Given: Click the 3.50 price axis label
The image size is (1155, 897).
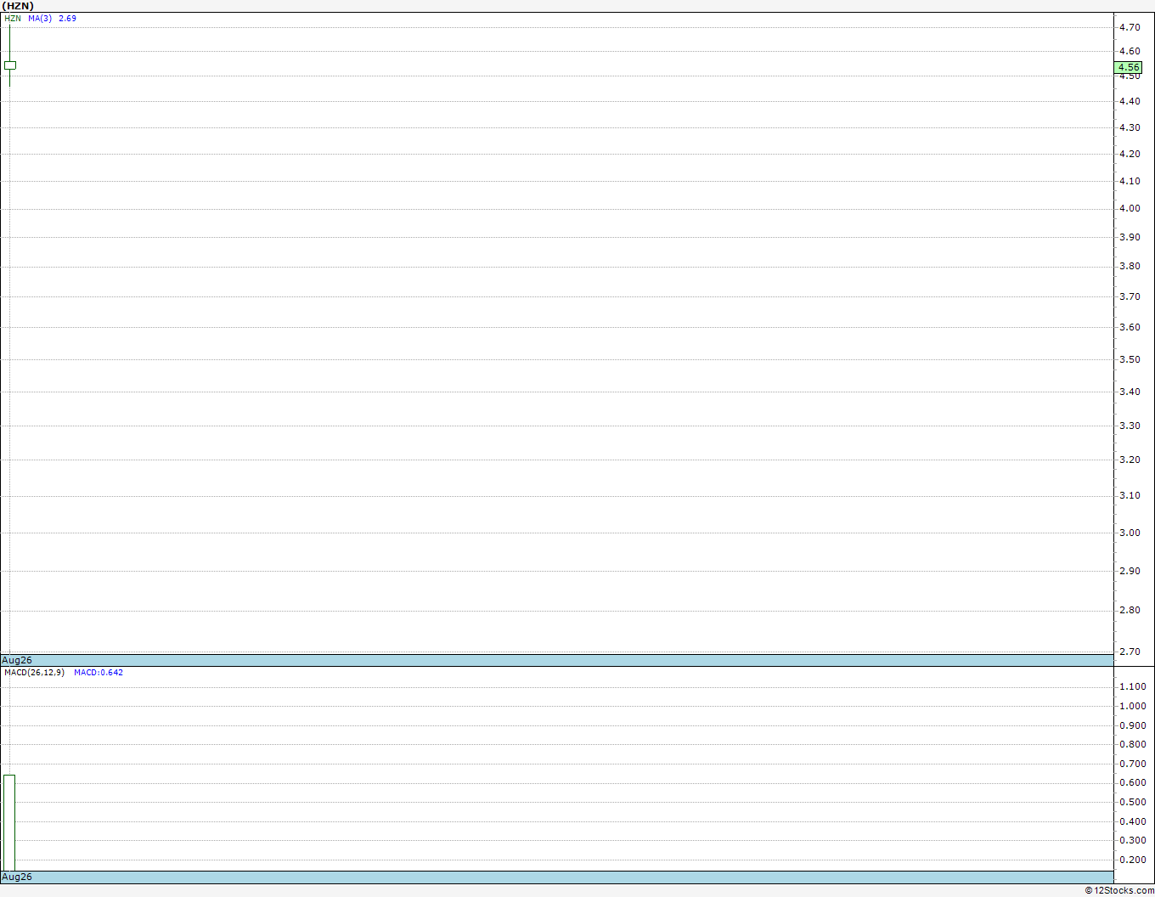Looking at the screenshot, I should click(x=1130, y=359).
